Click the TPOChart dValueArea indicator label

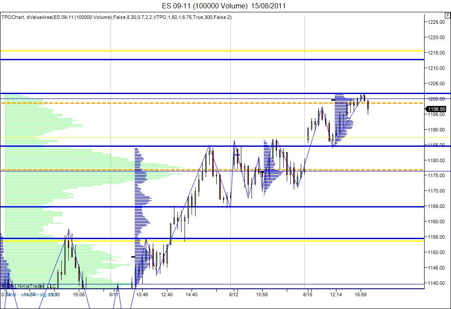pyautogui.click(x=116, y=17)
